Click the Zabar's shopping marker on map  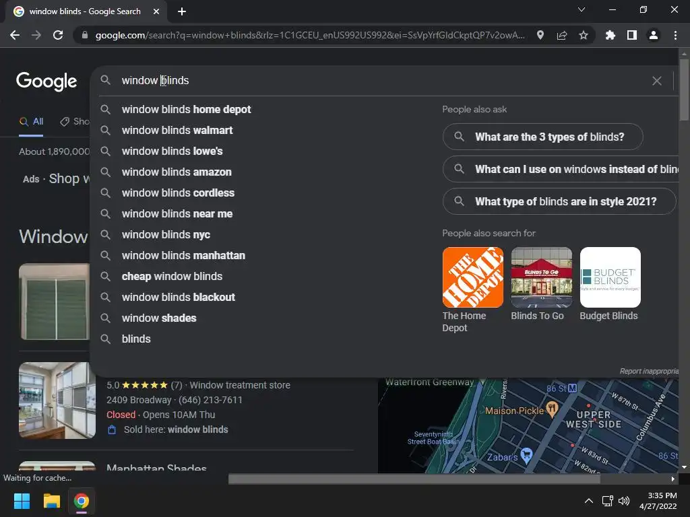526,456
